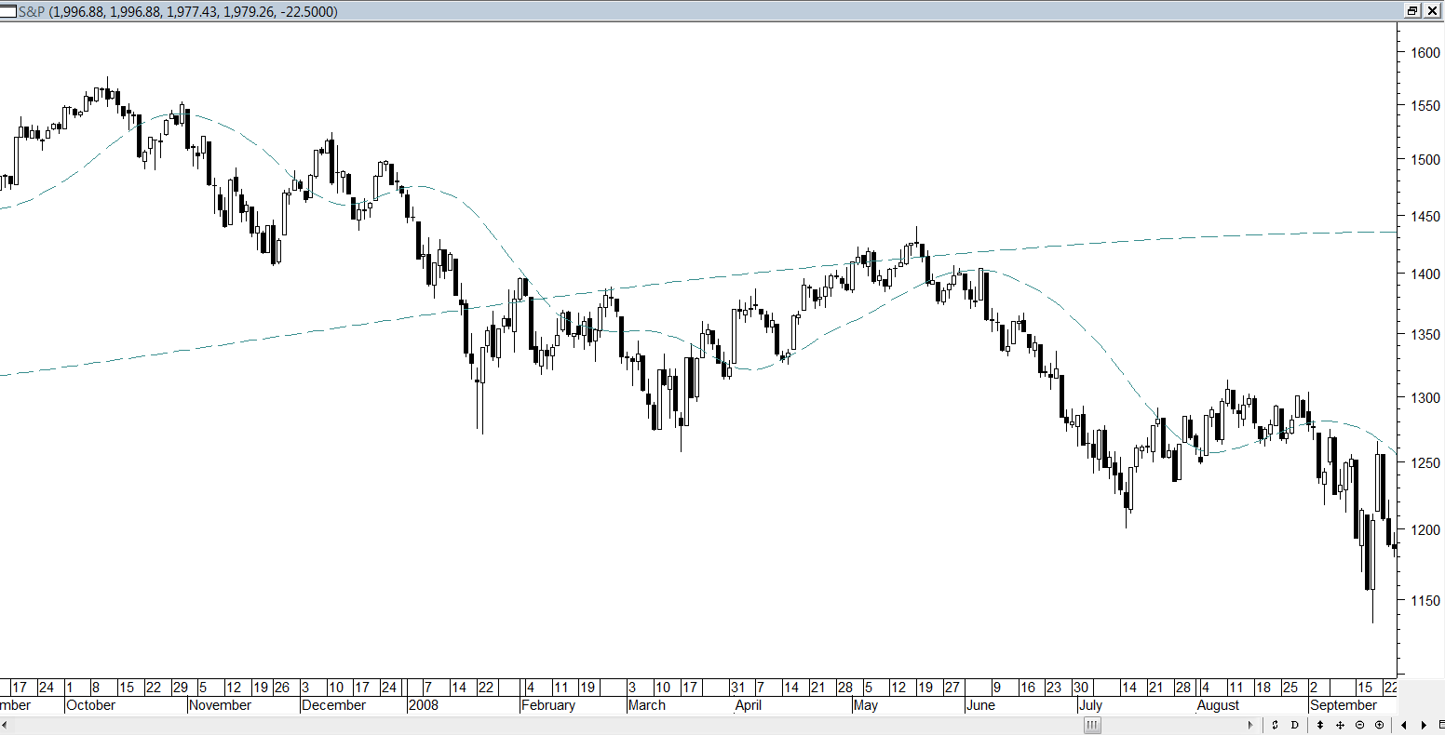The image size is (1445, 735).
Task: Click the 1400 price axis label
Action: [1425, 274]
